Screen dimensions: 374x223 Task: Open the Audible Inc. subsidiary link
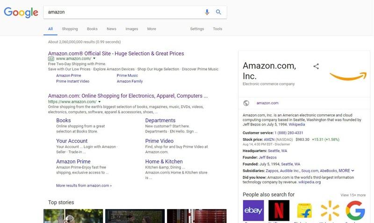(289, 171)
